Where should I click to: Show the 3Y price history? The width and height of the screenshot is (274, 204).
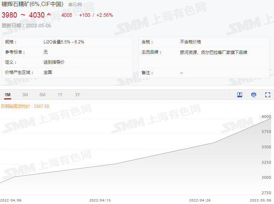point(77,95)
